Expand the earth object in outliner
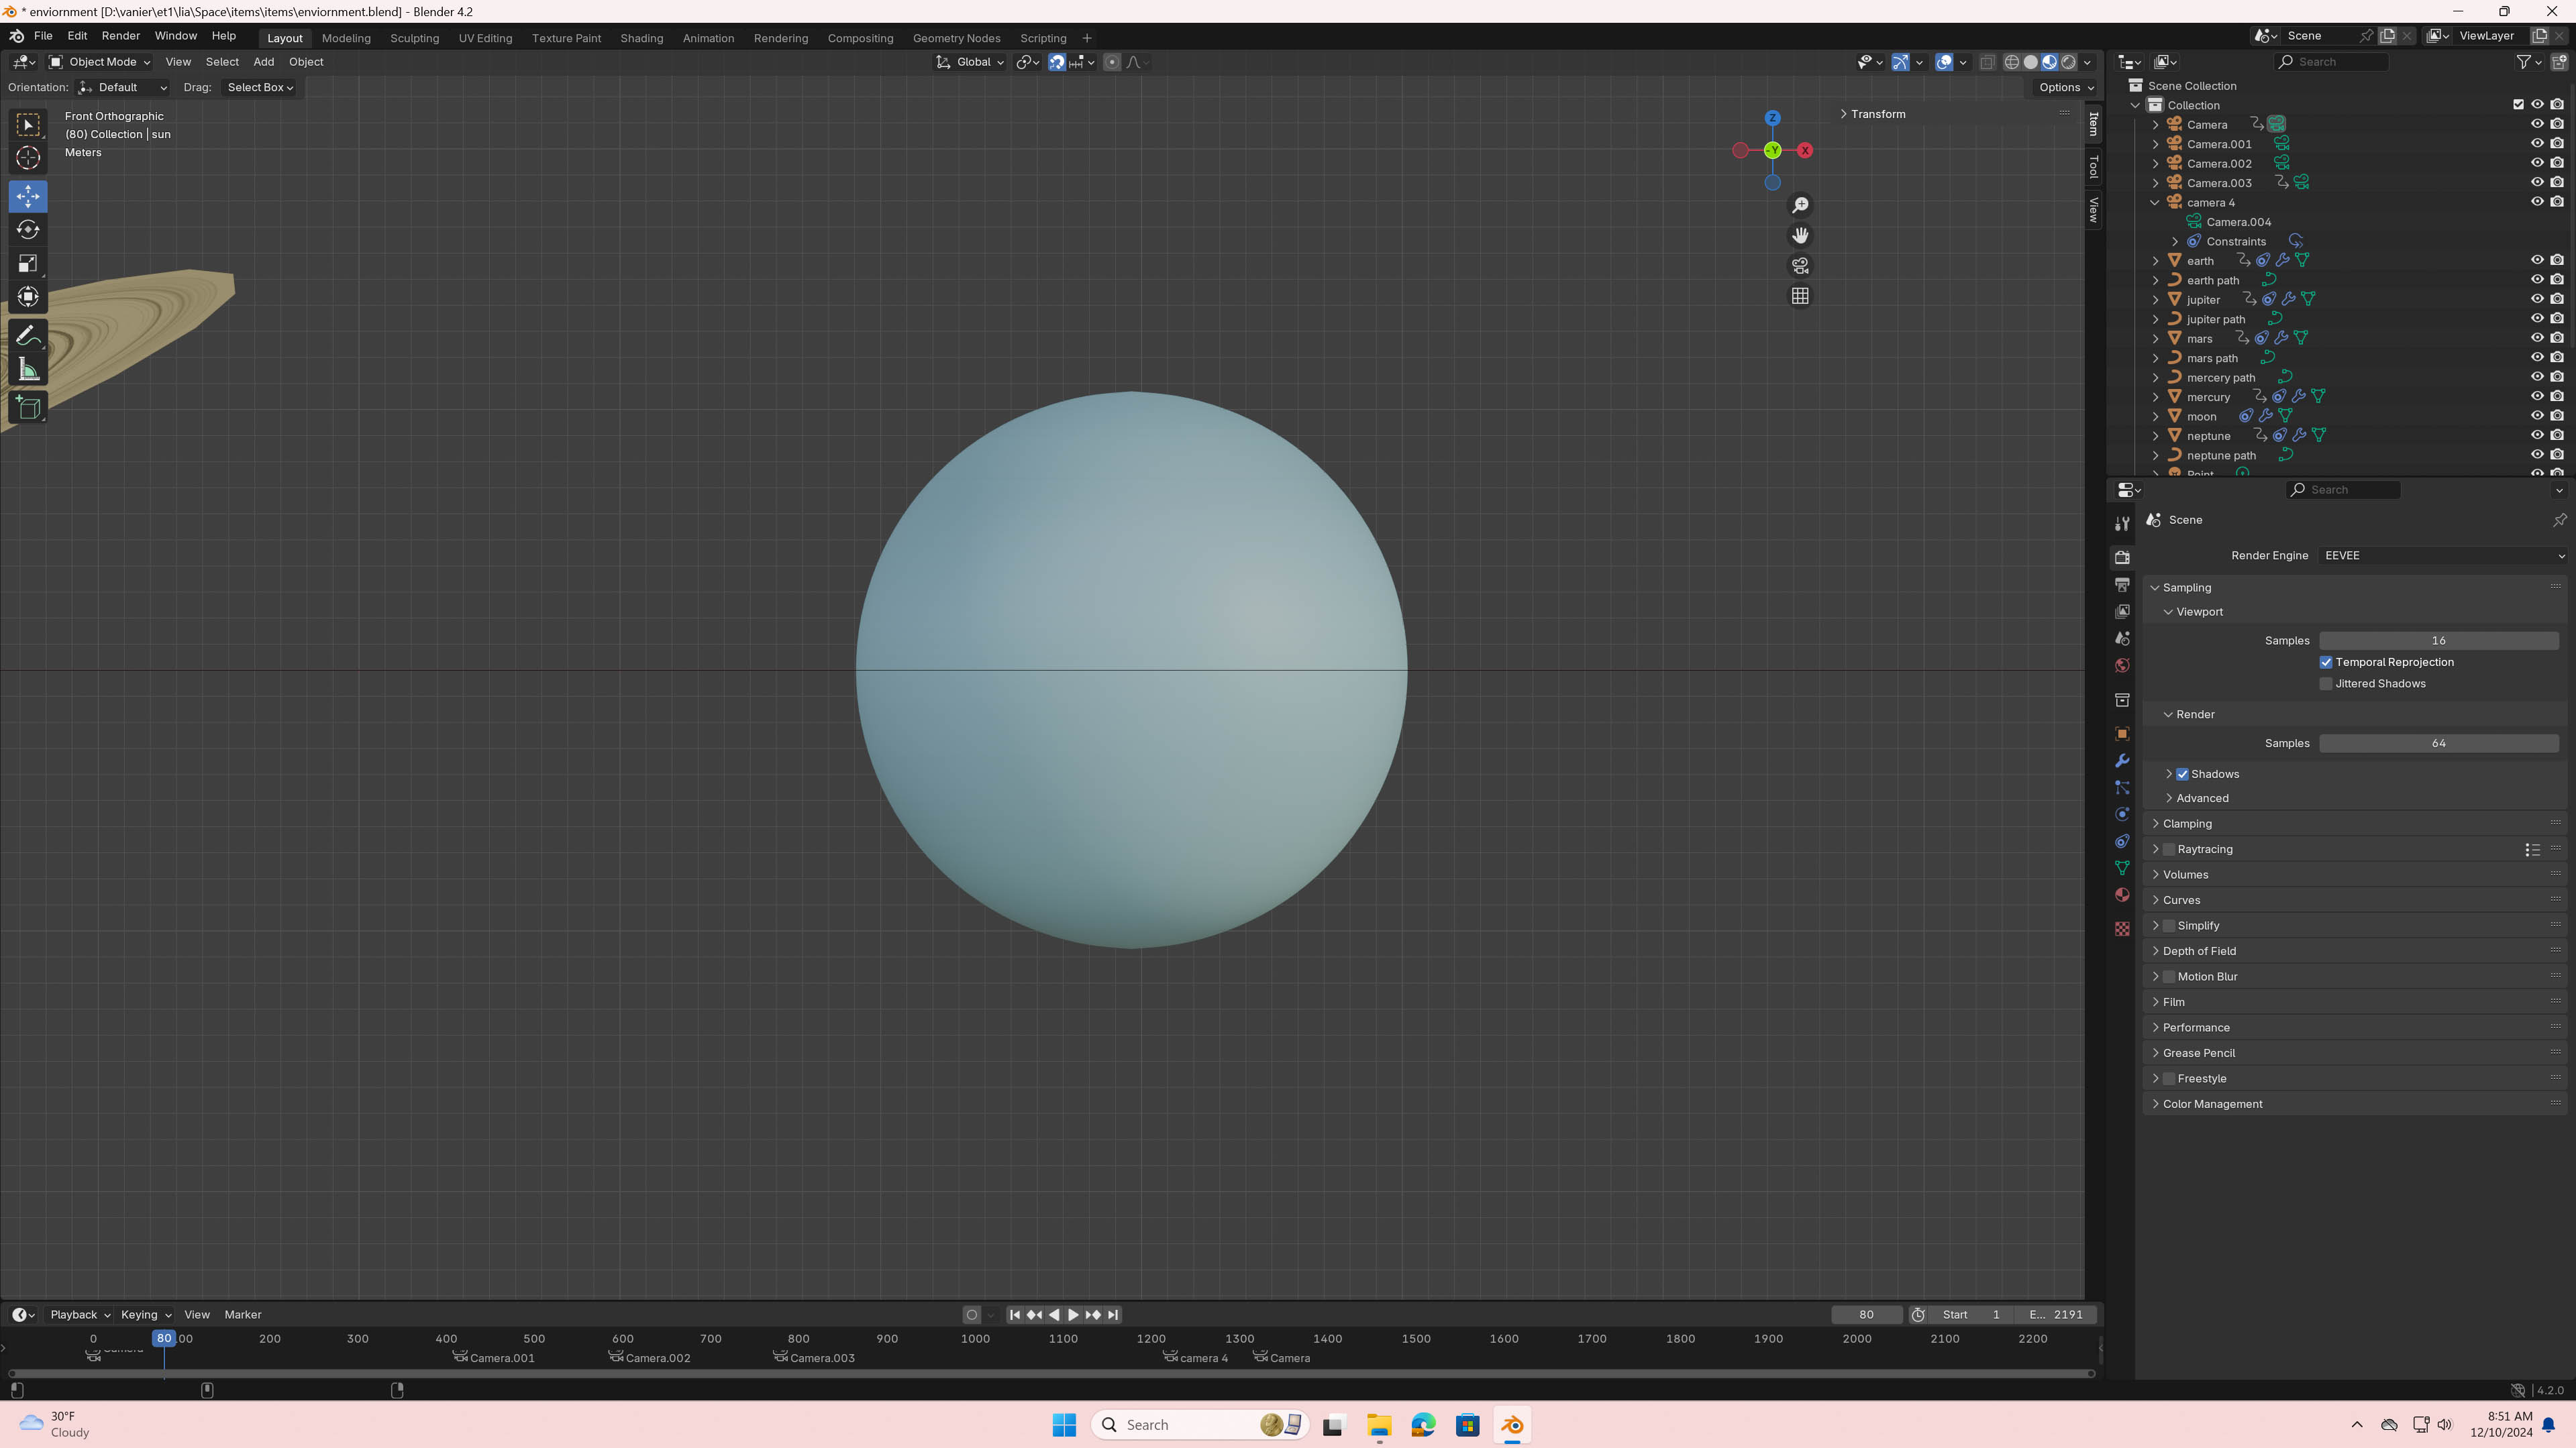Image resolution: width=2576 pixels, height=1448 pixels. coord(2156,261)
